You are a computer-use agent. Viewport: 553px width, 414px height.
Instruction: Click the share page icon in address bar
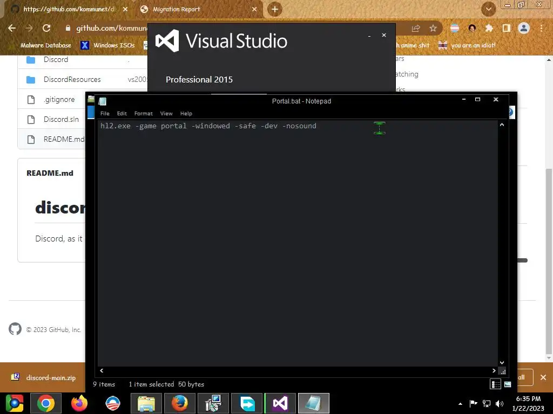click(416, 29)
